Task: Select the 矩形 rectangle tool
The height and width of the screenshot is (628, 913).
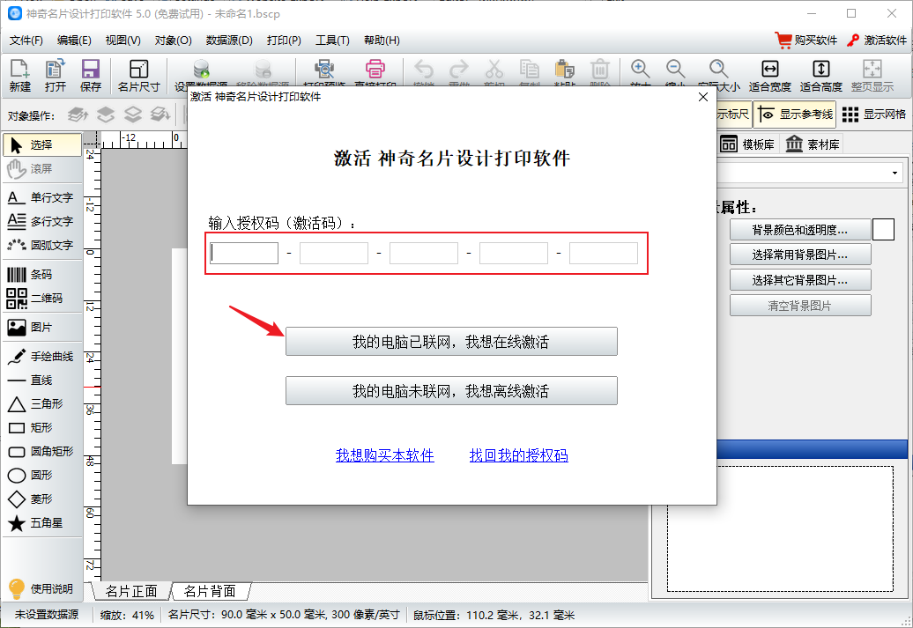Action: (42, 428)
